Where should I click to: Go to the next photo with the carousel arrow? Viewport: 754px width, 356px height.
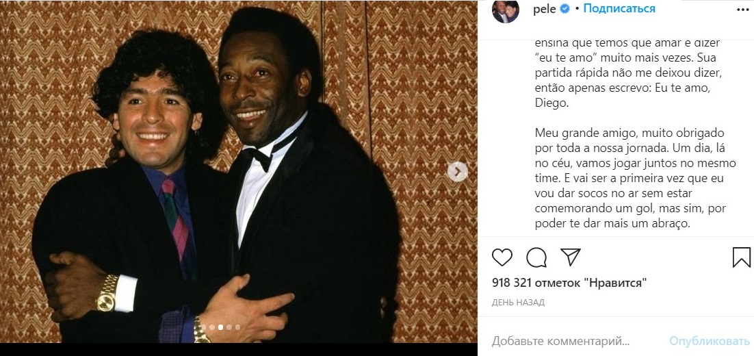pos(457,172)
